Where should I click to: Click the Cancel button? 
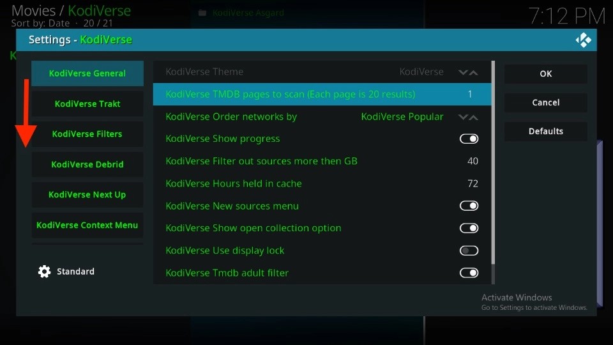click(546, 102)
